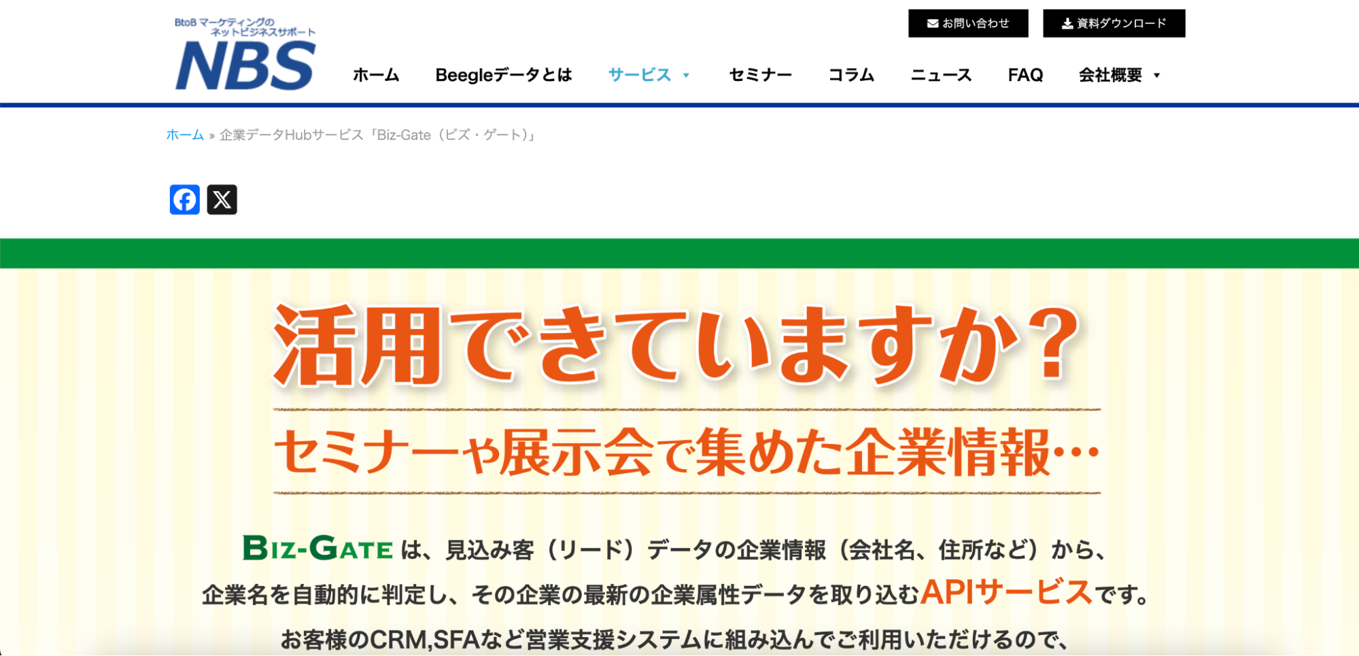Open FAQ menu item
Screen dimensions: 1359x656
click(x=1025, y=75)
